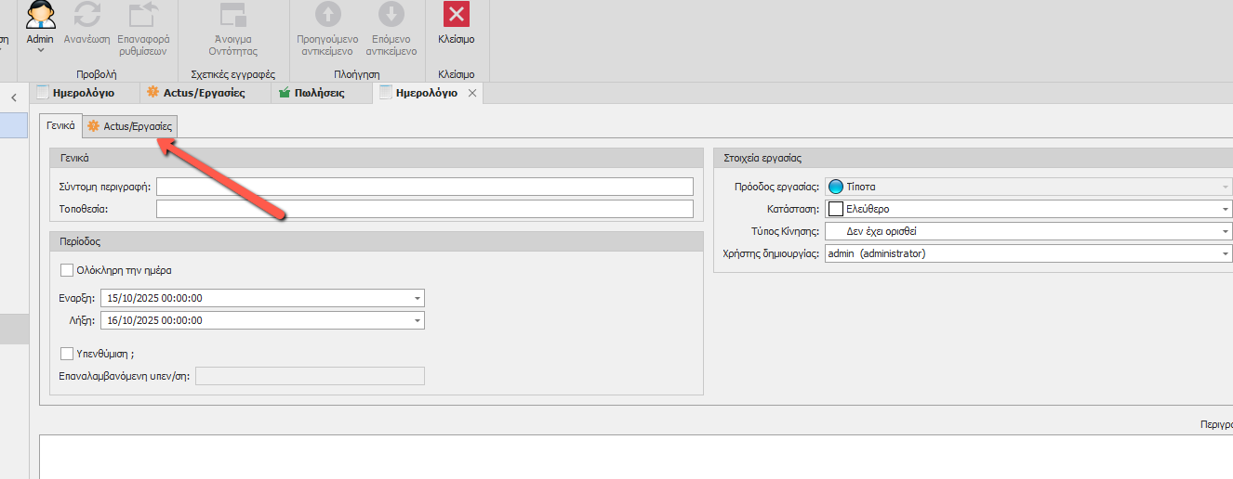Go to Επόμενο αντικείμενο (next item)
Screen dimensions: 1233x479
391,16
